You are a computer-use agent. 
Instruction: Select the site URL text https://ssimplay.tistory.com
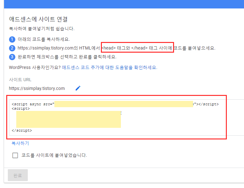tap(37, 88)
